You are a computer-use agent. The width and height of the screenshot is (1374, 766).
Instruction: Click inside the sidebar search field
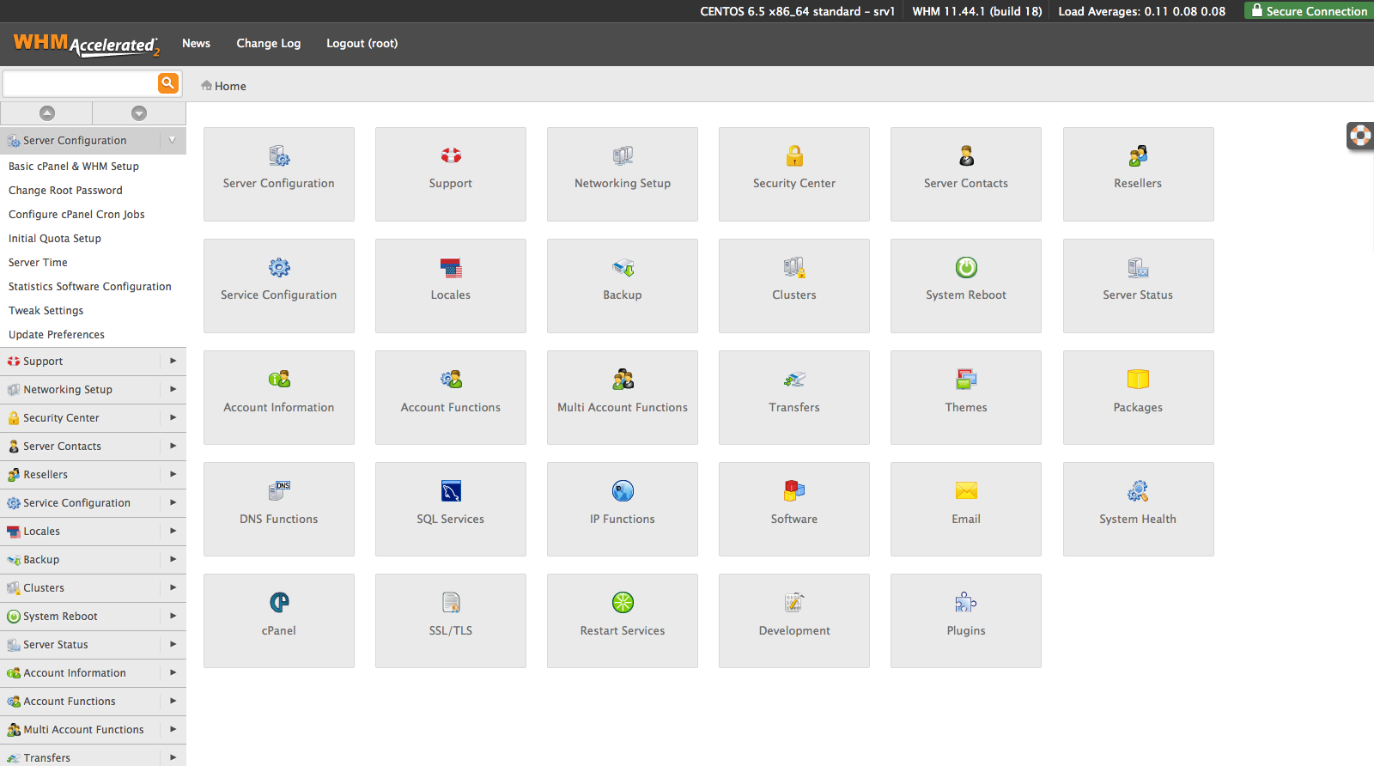tap(80, 83)
